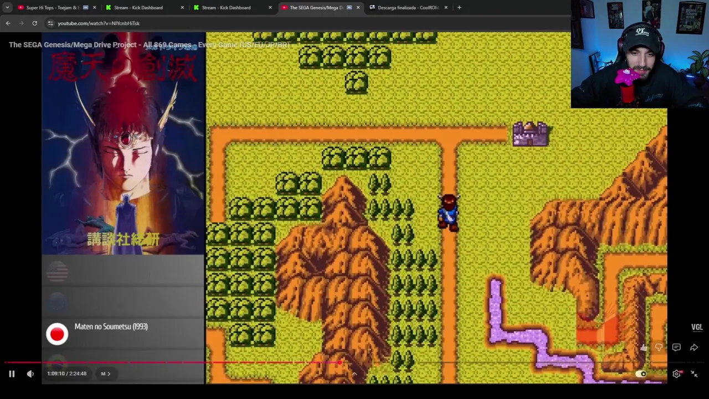Screen dimensions: 709x399
Task: Close The SEGA Genesis/Mega Drive tab
Action: click(x=358, y=7)
